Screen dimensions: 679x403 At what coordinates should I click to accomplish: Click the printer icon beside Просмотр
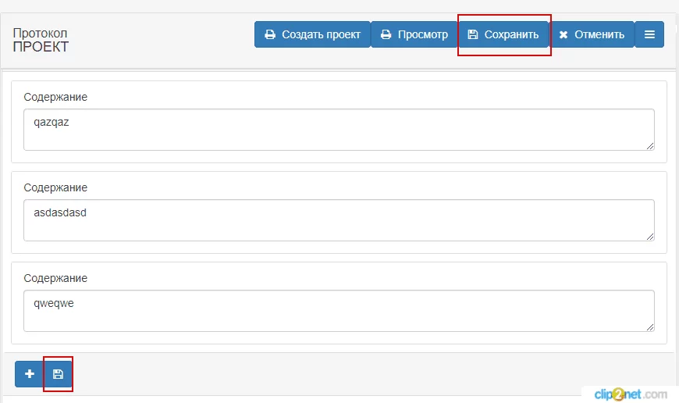point(386,34)
